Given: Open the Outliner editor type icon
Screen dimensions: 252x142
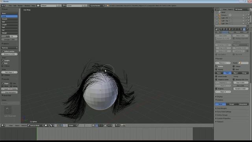Looking at the screenshot, I should 217,9.
